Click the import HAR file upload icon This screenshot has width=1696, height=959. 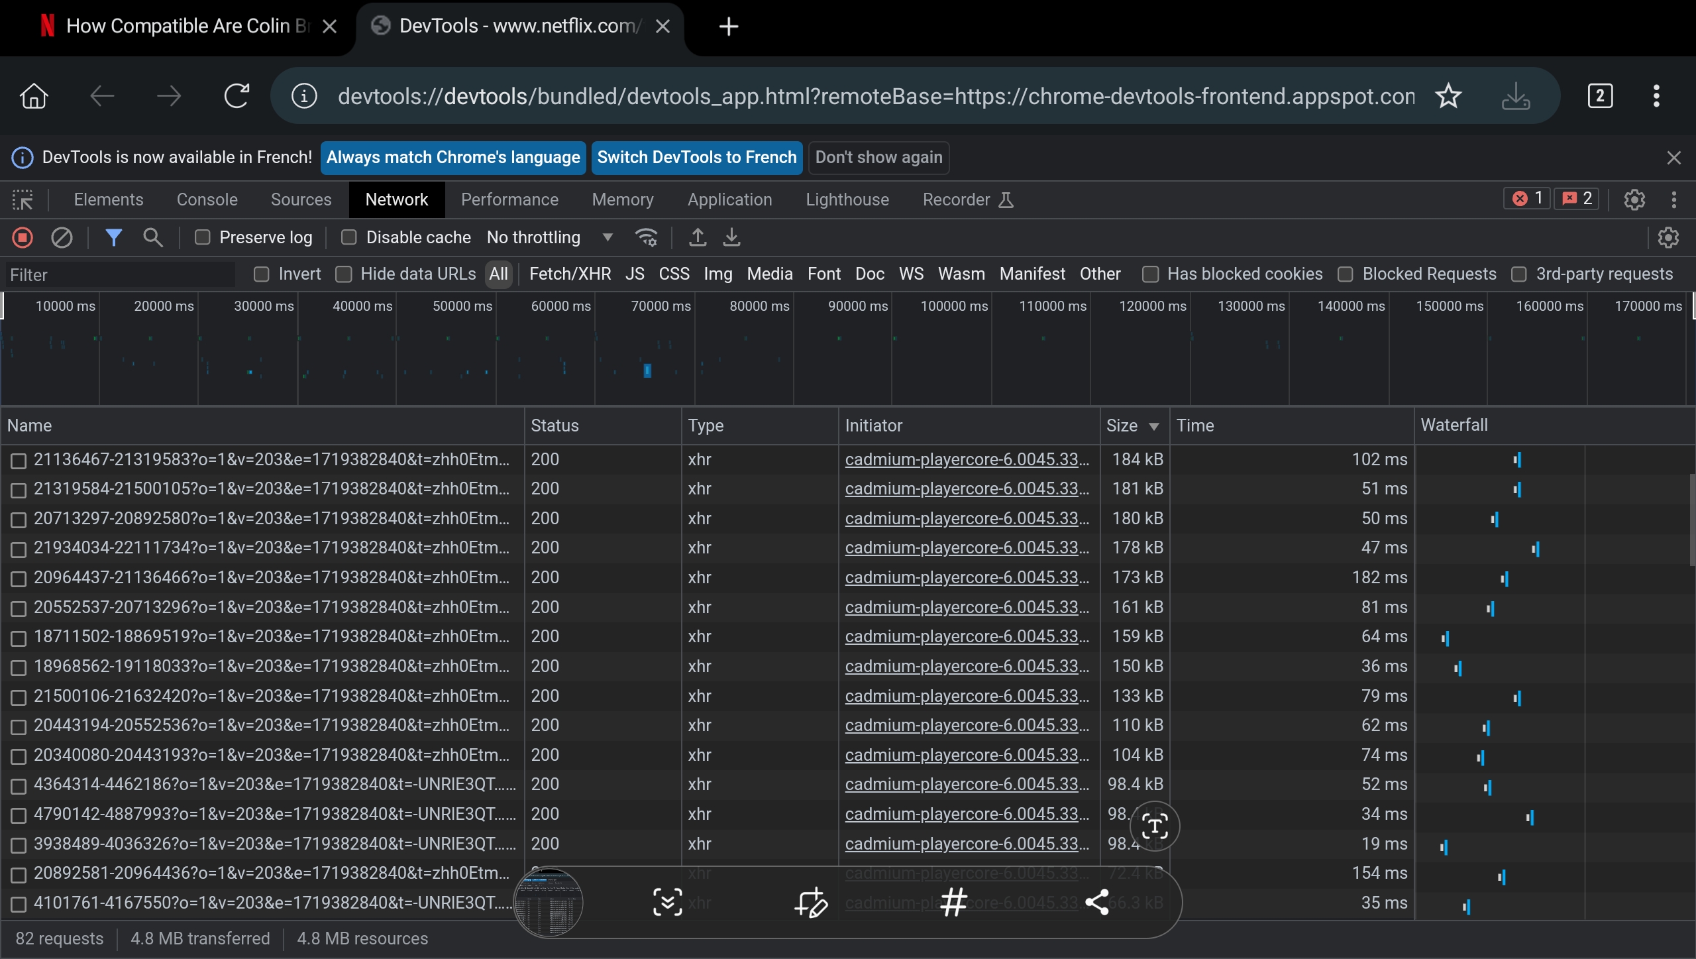(697, 237)
